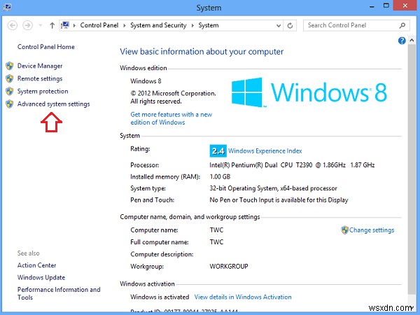Click the Search Control Panel field

click(356, 25)
